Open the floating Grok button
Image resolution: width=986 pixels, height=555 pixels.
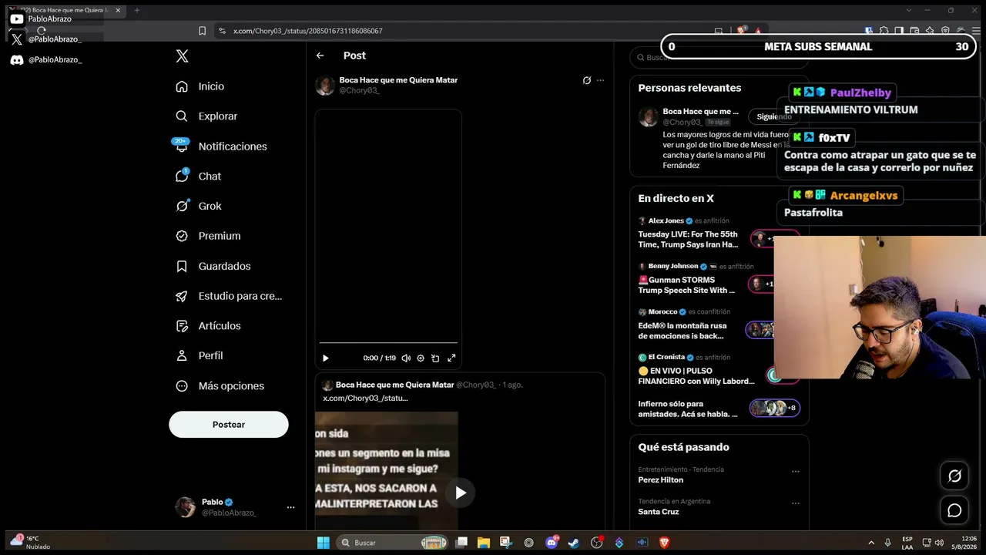(x=954, y=476)
